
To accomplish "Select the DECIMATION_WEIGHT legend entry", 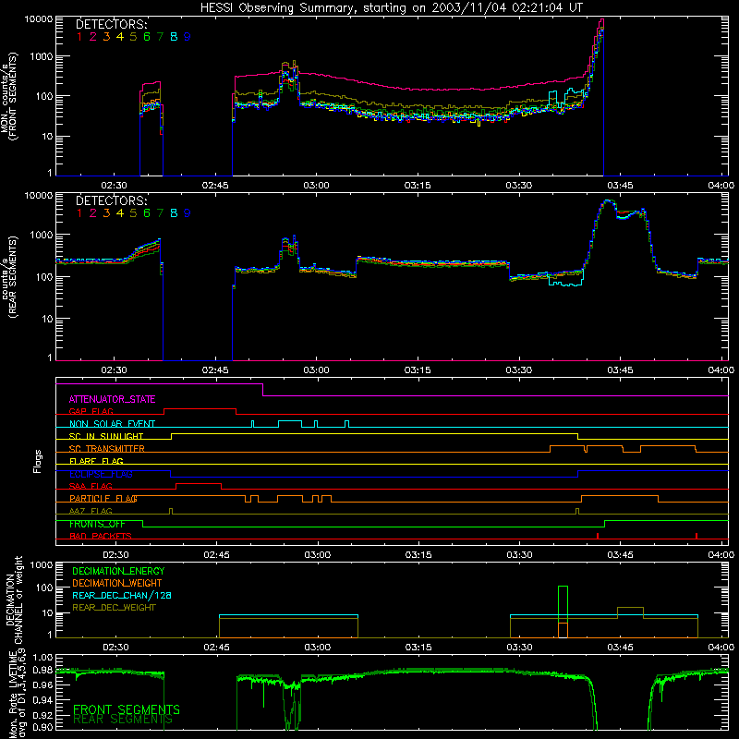I will 117,583.
